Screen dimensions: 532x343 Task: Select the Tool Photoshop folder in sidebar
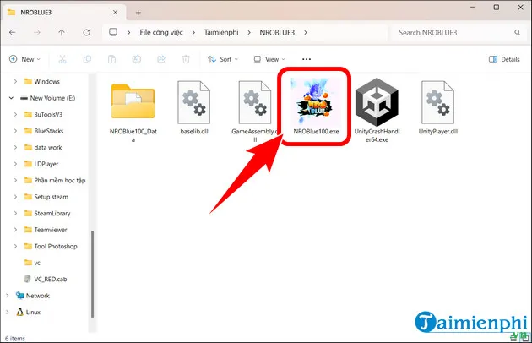point(55,246)
